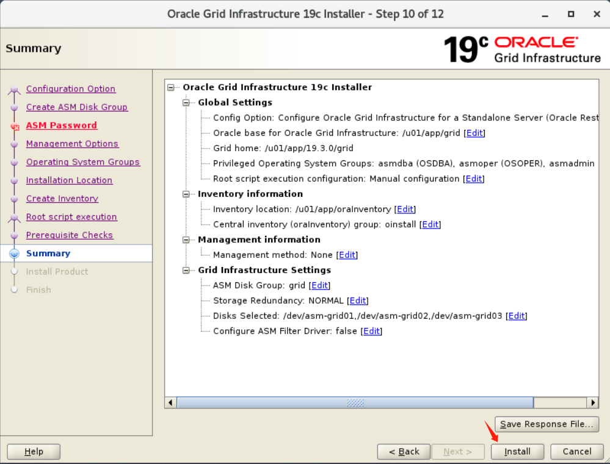This screenshot has height=464, width=610.
Task: Collapse the Grid Infrastructure Settings section
Action: [186, 270]
